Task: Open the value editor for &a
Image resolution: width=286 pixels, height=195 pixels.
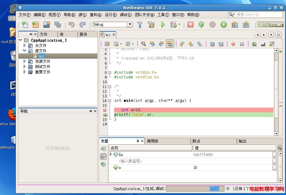Action: pyautogui.click(x=274, y=155)
